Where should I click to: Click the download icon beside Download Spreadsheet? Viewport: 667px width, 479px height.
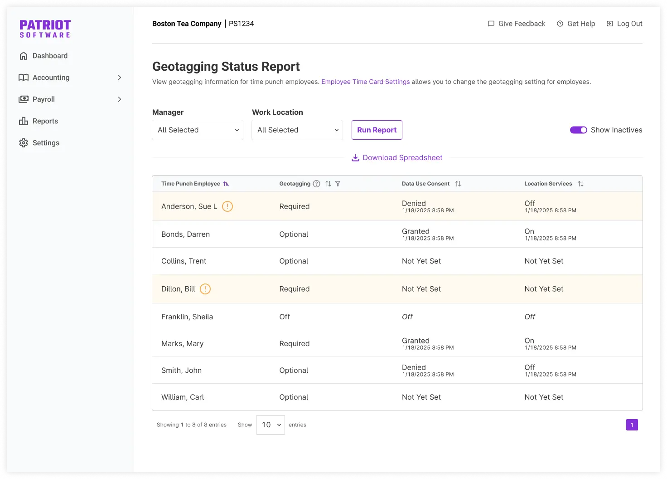(x=356, y=157)
